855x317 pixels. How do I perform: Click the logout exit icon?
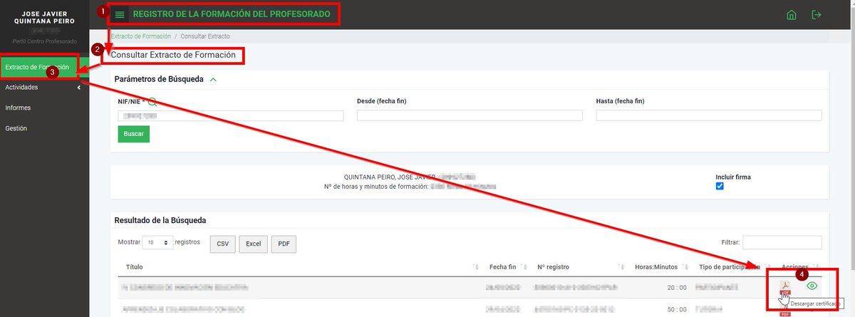(x=817, y=15)
